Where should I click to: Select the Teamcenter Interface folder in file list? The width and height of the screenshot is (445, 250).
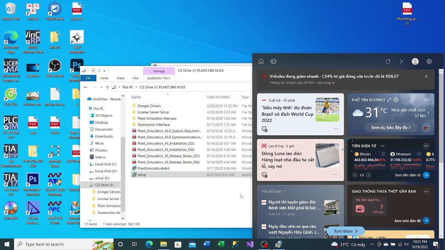click(x=154, y=125)
